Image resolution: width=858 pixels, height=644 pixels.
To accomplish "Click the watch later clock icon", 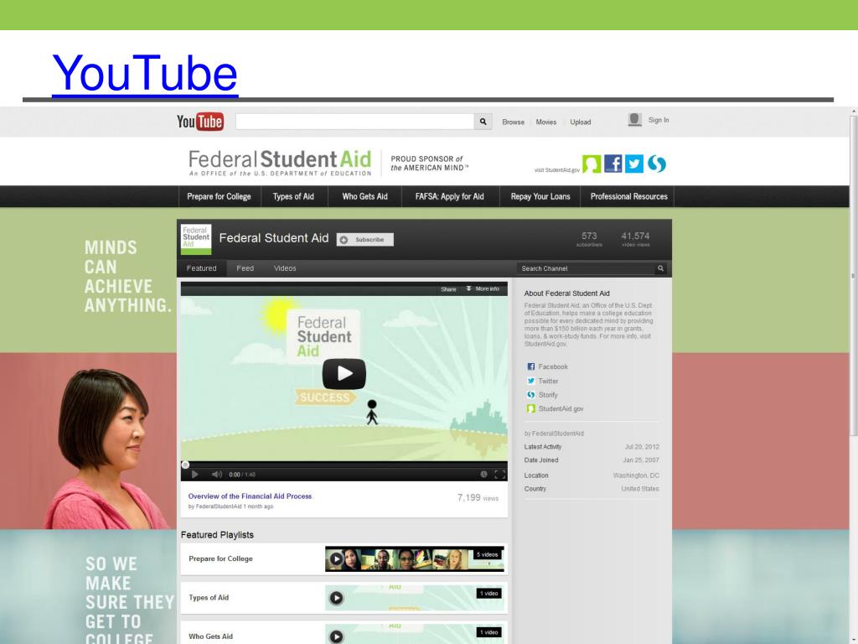I will coord(483,475).
